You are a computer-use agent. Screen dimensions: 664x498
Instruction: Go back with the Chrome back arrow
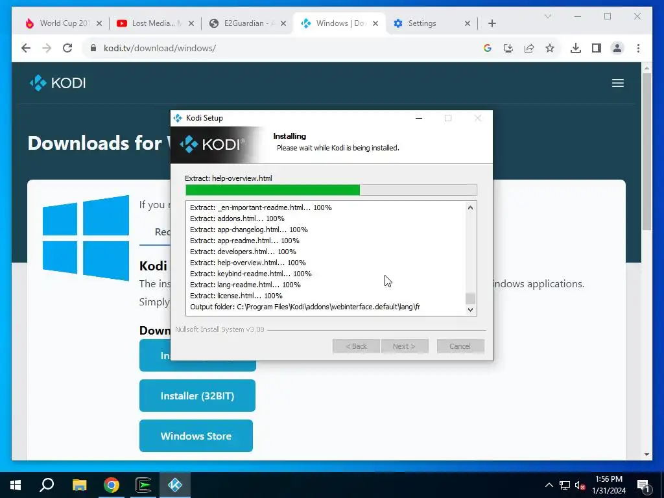pyautogui.click(x=26, y=48)
